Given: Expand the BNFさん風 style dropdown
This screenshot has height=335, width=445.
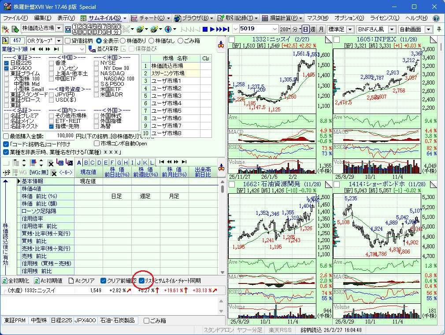Looking at the screenshot, I should coord(392,29).
